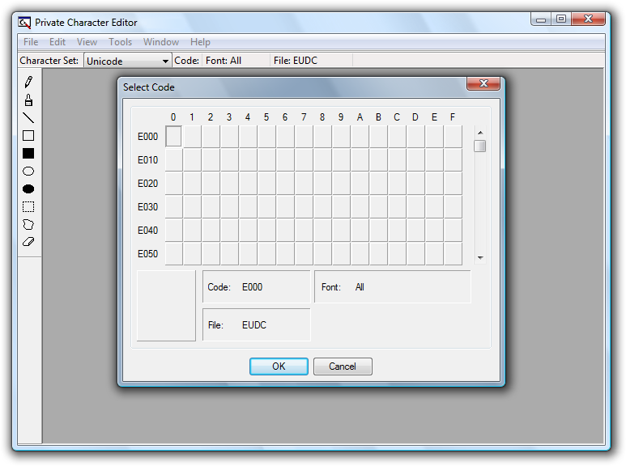Viewport: 626px width, 466px height.
Task: Close the Private Character Editor window
Action: pos(588,19)
